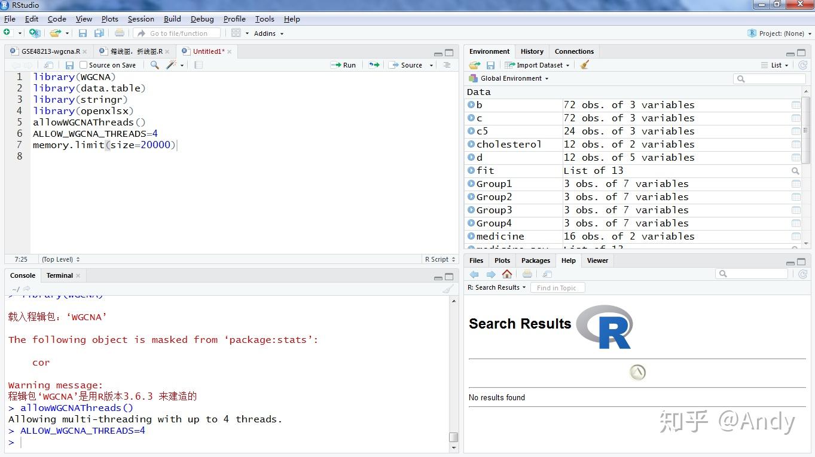This screenshot has height=457, width=815.
Task: Show help in new window icon
Action: 547,274
